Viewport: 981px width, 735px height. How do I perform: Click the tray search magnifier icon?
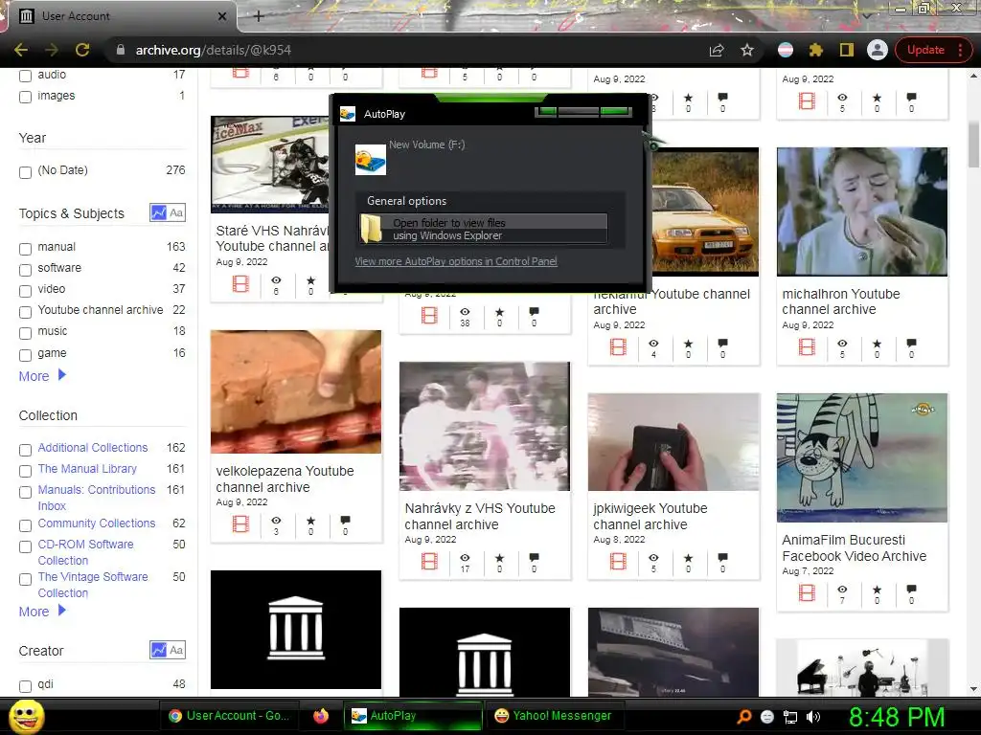point(744,717)
